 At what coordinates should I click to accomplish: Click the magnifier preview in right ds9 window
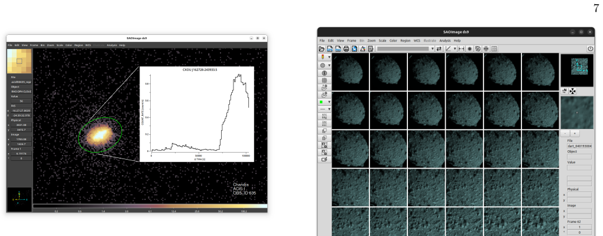point(577,112)
